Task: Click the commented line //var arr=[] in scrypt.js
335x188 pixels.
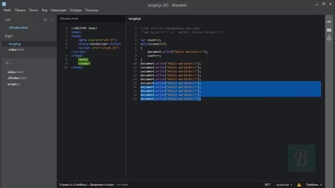Action: (x=170, y=28)
